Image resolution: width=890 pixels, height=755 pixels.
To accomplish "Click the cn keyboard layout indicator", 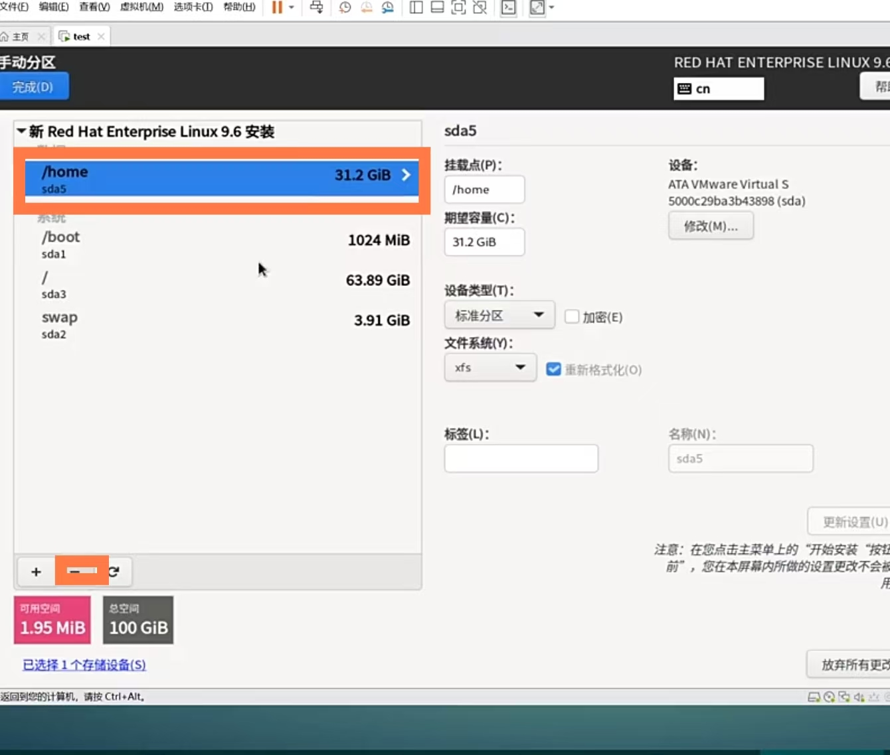I will tap(719, 89).
